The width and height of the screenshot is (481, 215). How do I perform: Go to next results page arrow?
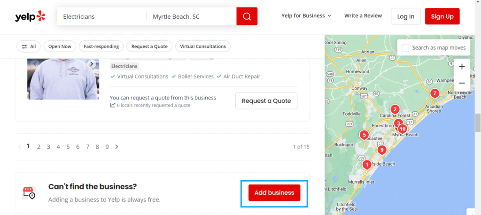116,147
